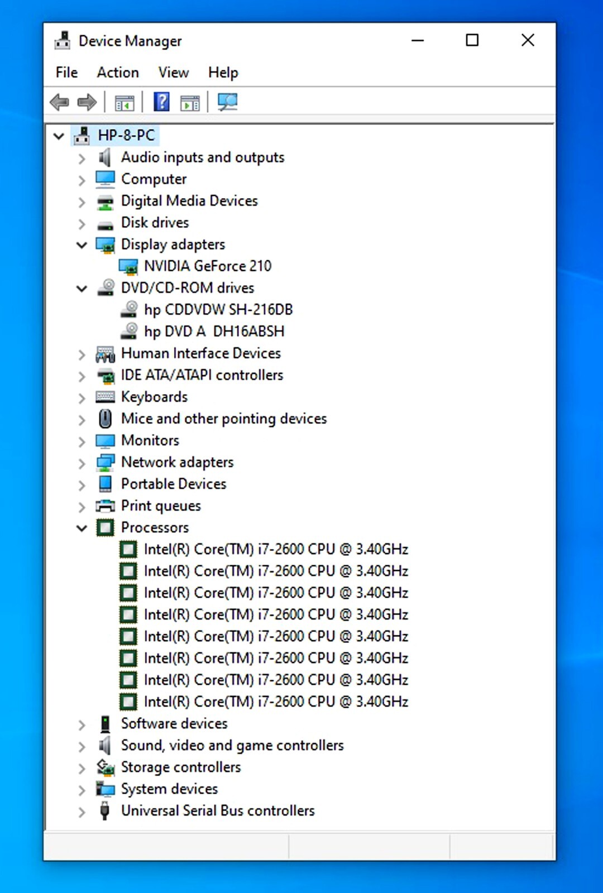Click the Universal Serial Bus controllers plug icon
603x893 pixels.
tap(104, 811)
